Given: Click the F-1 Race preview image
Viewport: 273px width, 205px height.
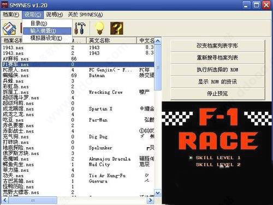Looking at the screenshot, I should pos(217,153).
